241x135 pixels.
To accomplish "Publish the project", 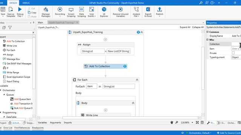I will pyautogui.click(x=160, y=12).
